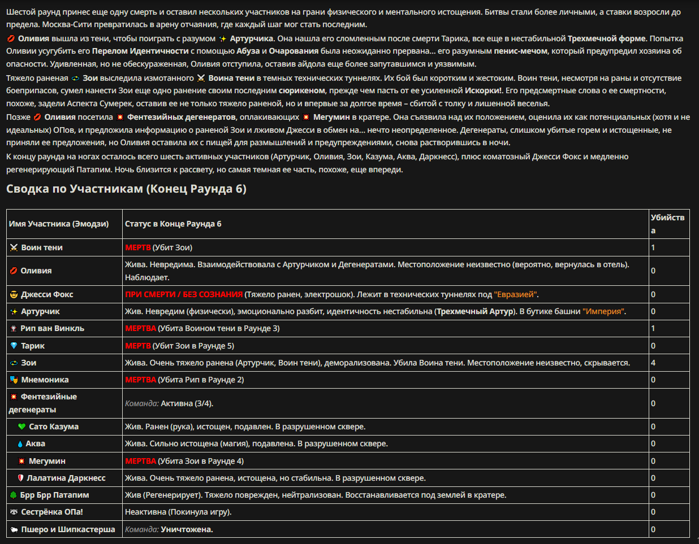The image size is (699, 544).
Task: Click bold word сюрикеном in third paragraph
Action: 301,90
